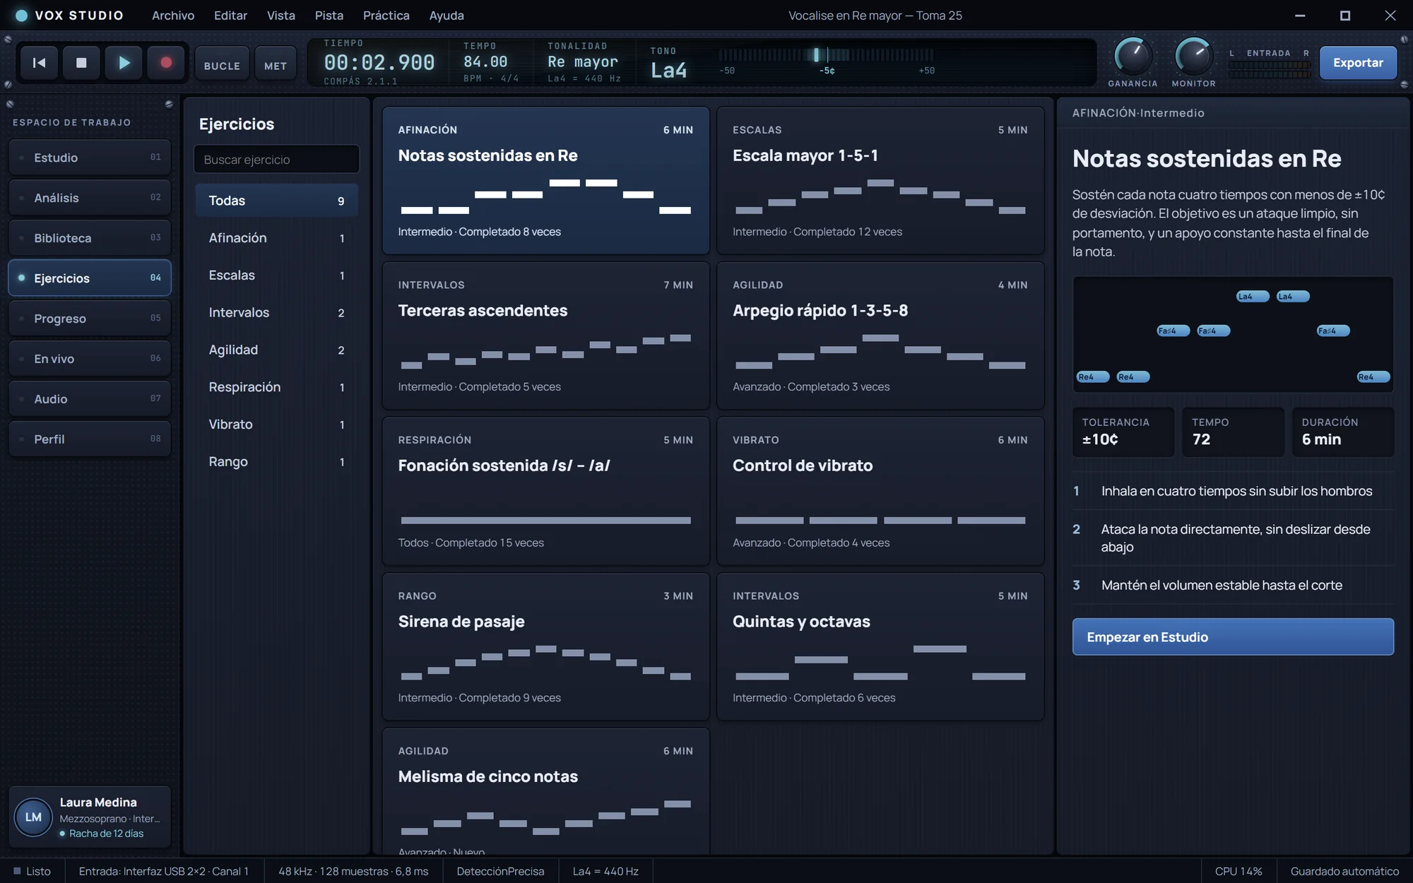This screenshot has width=1413, height=883.
Task: Choose the Quintas y octavas card
Action: coord(880,646)
